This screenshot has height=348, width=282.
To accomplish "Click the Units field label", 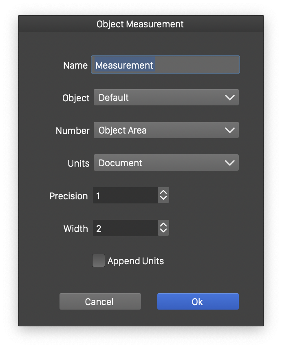I will coord(78,163).
